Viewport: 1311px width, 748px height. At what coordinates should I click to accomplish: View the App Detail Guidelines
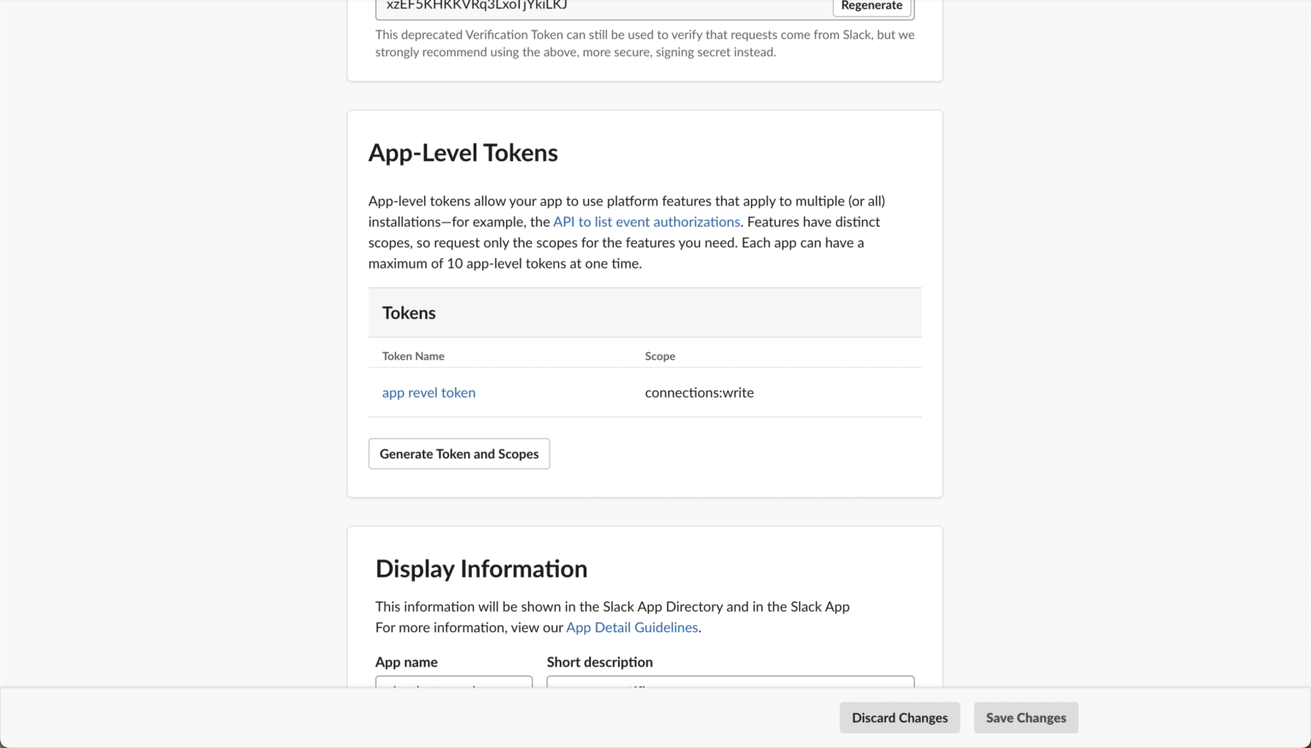tap(632, 627)
